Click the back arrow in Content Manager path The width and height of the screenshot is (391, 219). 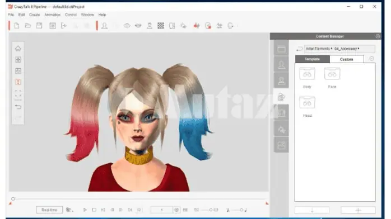coord(299,49)
